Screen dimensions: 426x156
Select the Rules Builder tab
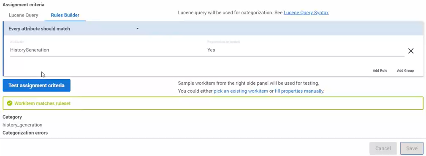65,15
